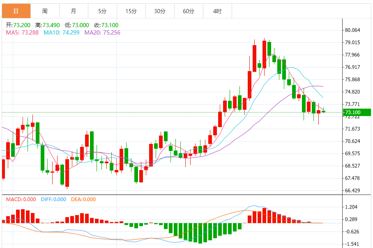This screenshot has height=248, width=373.
Task: Click the MA20: 75.256 indicator label
Action: tap(102, 32)
